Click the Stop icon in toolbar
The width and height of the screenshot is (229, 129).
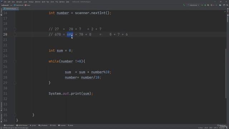click(x=216, y=5)
